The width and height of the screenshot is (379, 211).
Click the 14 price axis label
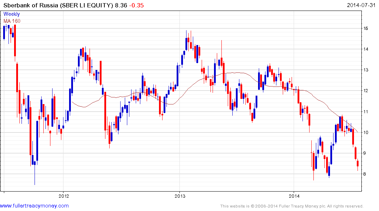[366, 49]
